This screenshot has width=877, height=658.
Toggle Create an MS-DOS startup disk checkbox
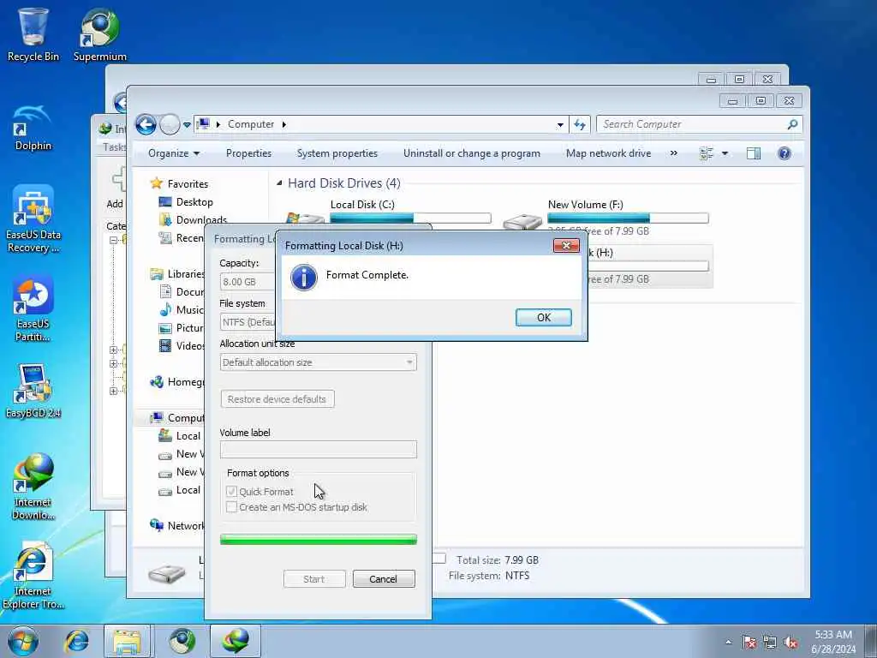coord(231,507)
